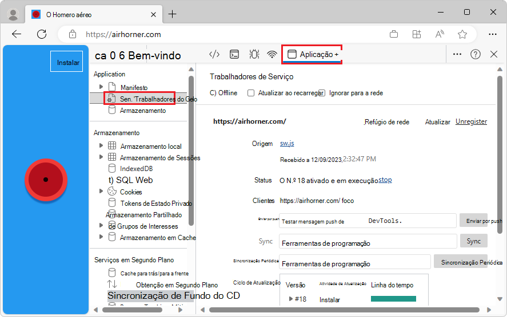507x317 pixels.
Task: Close DevTools with the X icon
Action: pyautogui.click(x=494, y=54)
